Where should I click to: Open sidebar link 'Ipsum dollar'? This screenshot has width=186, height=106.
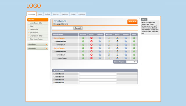[34, 33]
